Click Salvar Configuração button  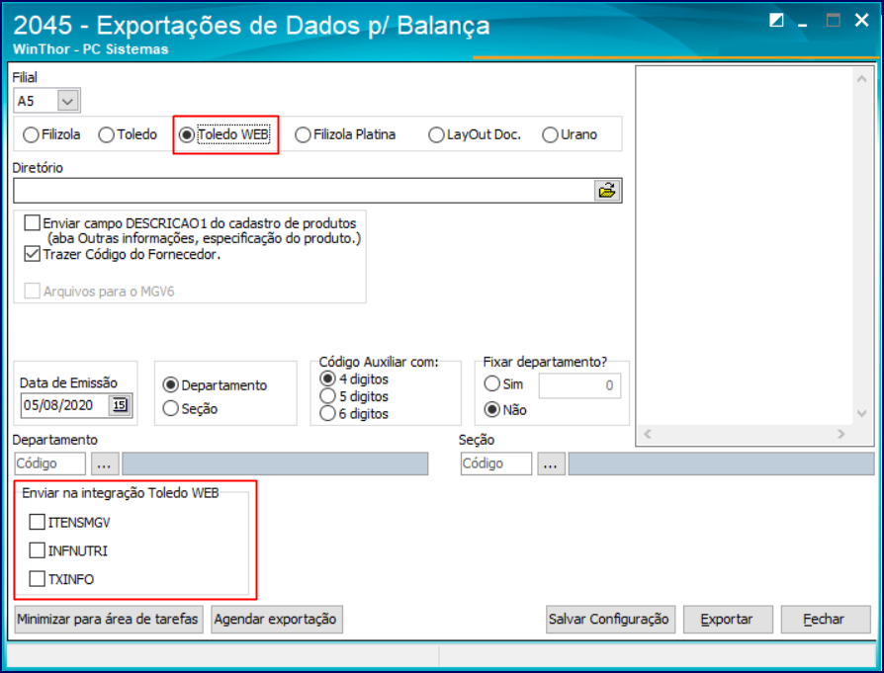pyautogui.click(x=610, y=620)
